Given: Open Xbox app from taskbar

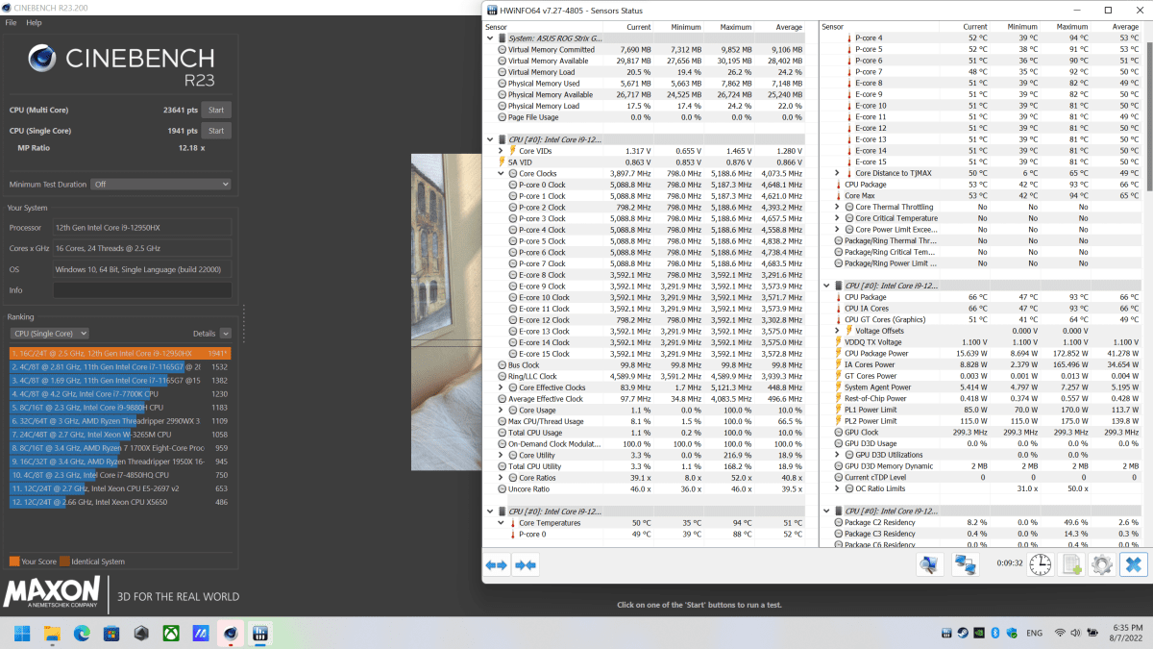Looking at the screenshot, I should click(171, 633).
